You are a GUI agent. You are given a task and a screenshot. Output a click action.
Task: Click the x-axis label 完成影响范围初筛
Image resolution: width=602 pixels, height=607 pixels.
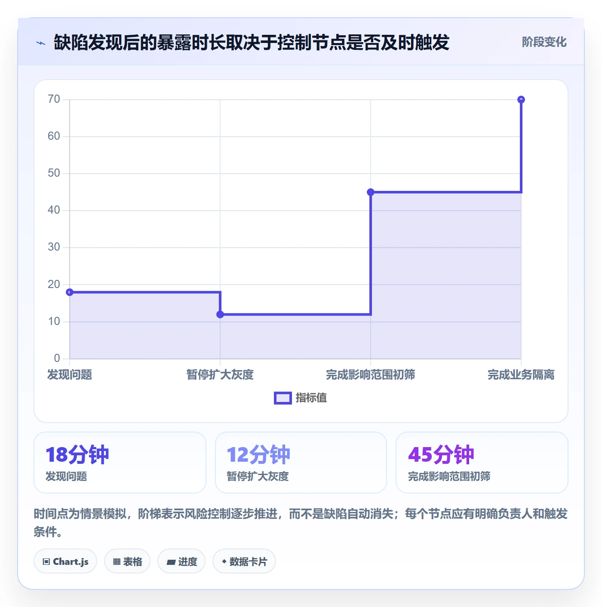pos(371,375)
